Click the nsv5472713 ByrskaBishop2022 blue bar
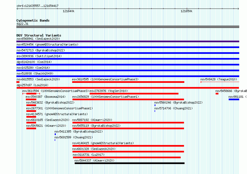Image resolution: width=247 pixels, height=174 pixels. click(x=128, y=53)
